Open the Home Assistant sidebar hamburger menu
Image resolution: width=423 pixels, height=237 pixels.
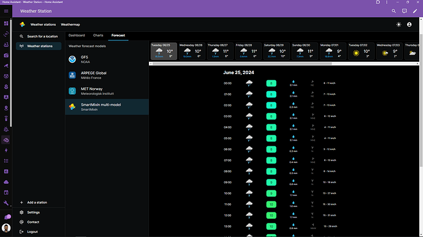click(x=6, y=11)
